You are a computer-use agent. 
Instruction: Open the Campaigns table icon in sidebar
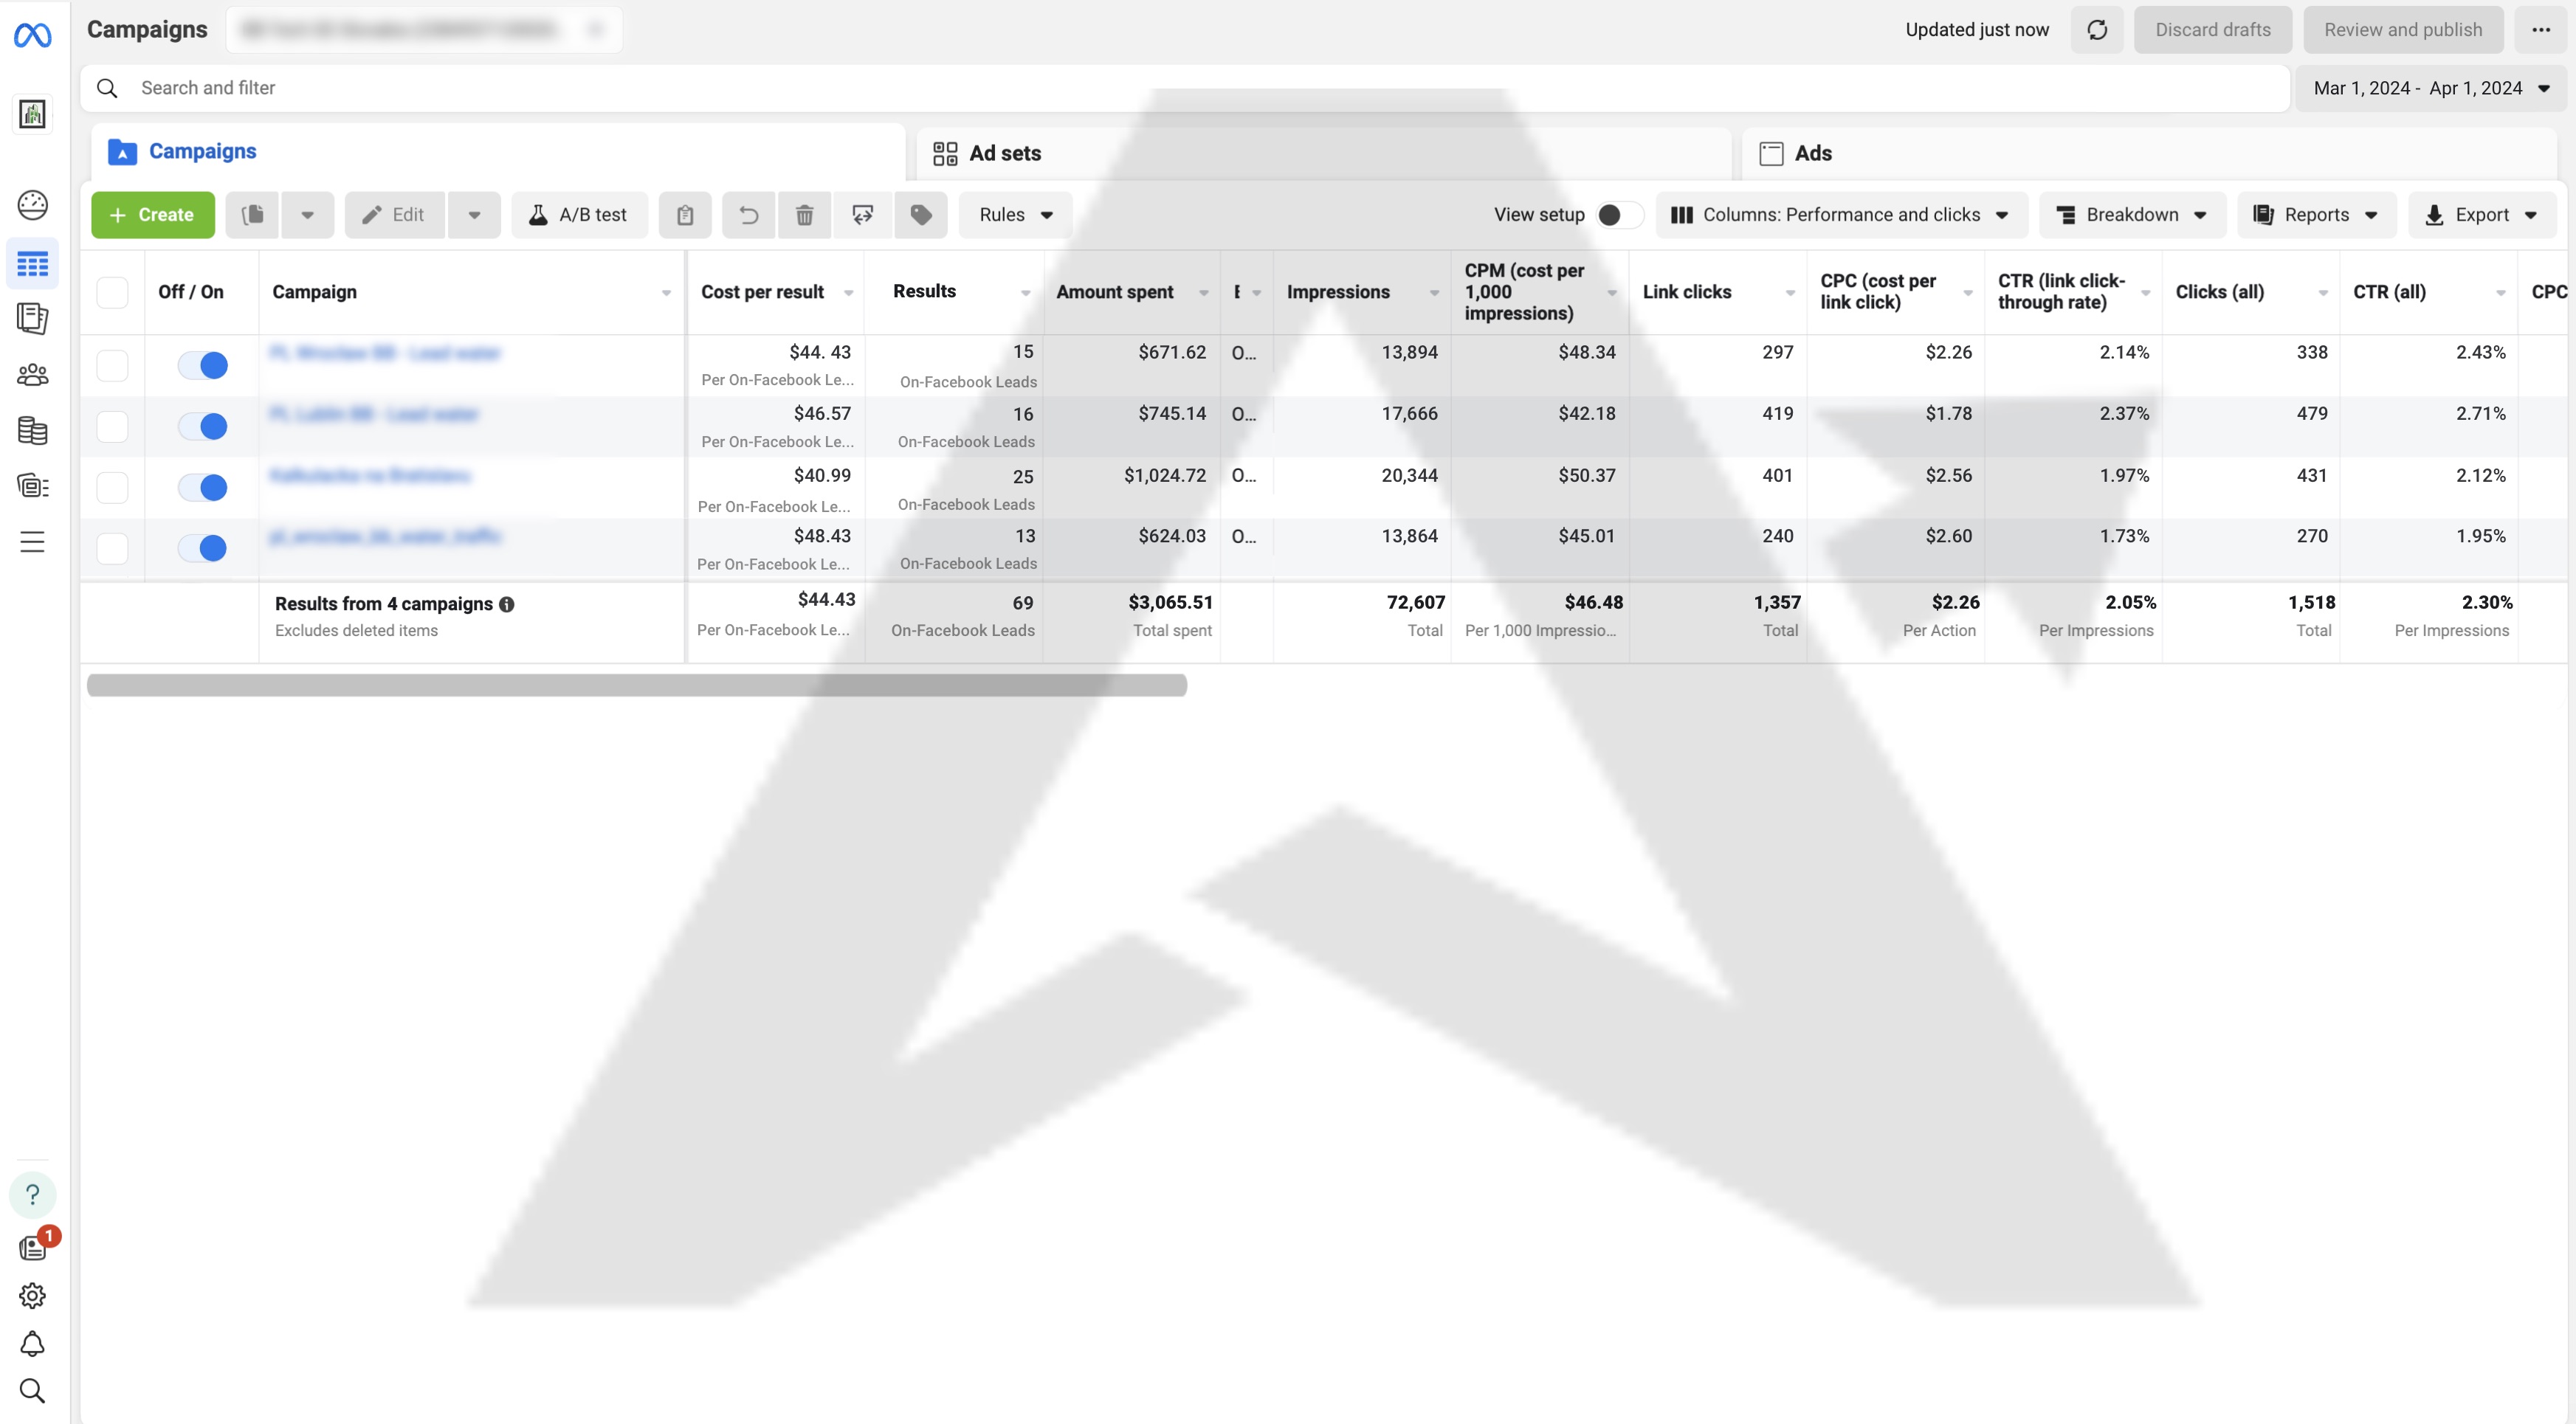coord(32,265)
